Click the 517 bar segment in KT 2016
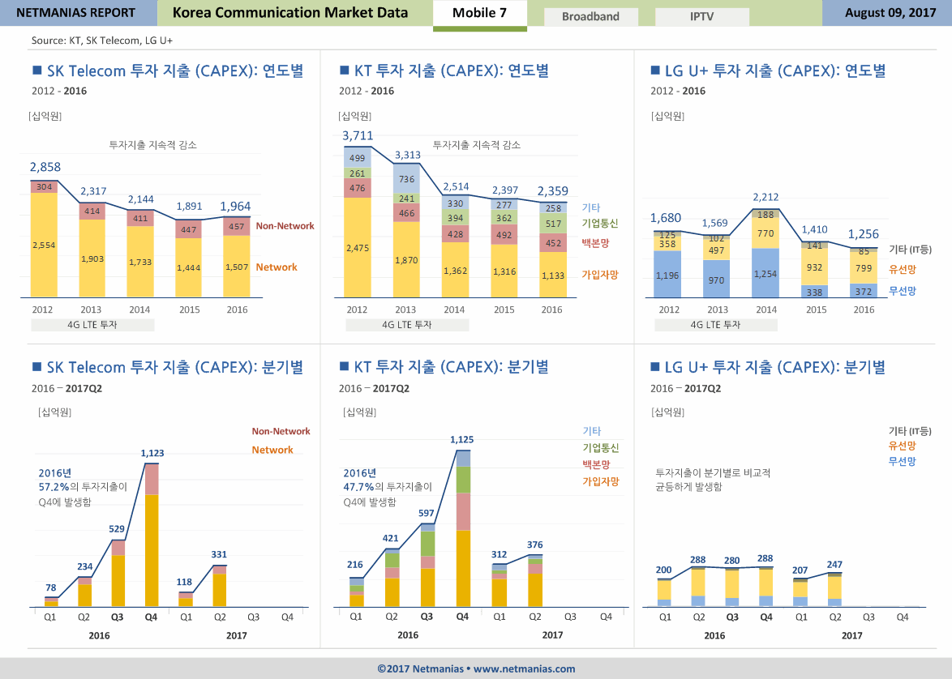 tap(554, 224)
